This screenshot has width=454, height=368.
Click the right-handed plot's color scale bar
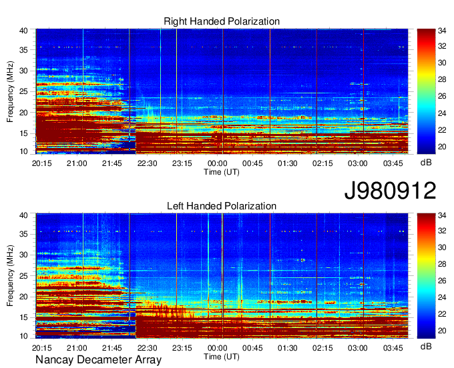426,91
